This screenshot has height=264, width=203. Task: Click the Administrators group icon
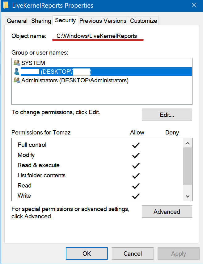[x=17, y=80]
